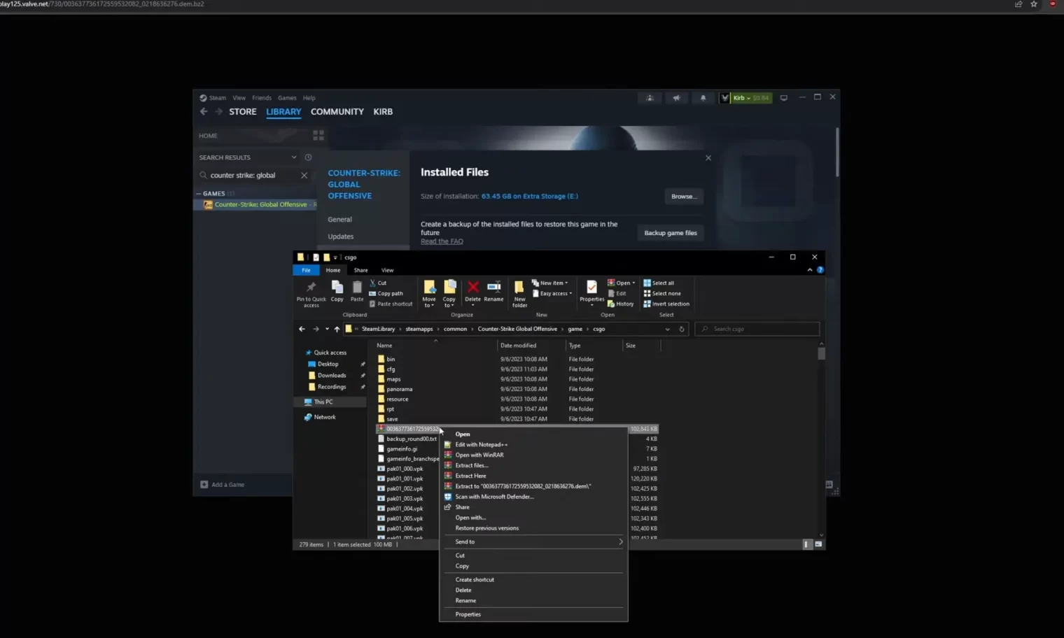Click Select all in ribbon
Image resolution: width=1064 pixels, height=638 pixels.
click(659, 283)
